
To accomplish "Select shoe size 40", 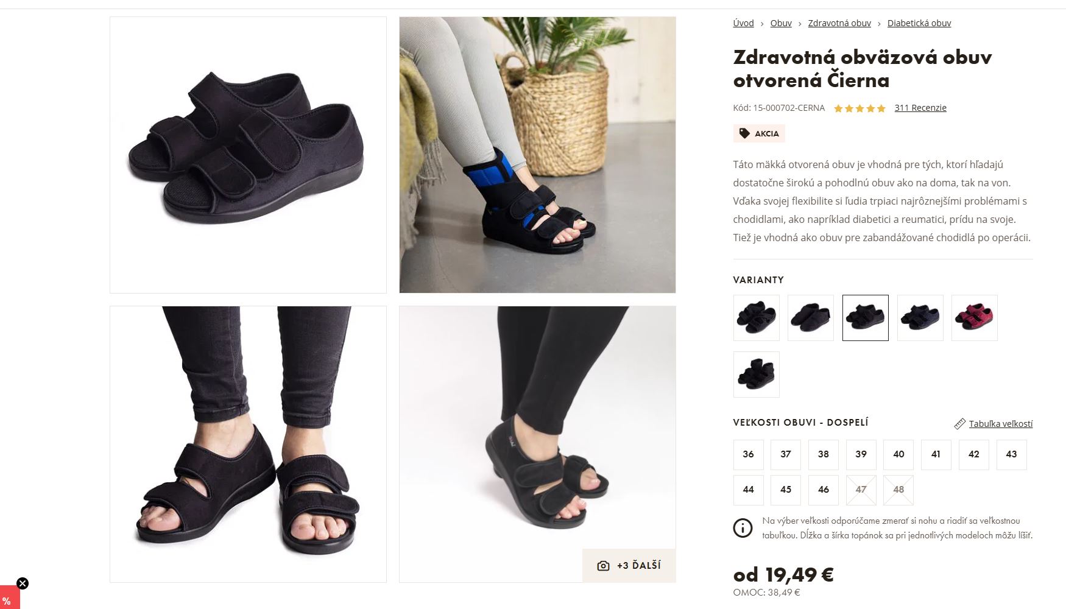I will (898, 454).
